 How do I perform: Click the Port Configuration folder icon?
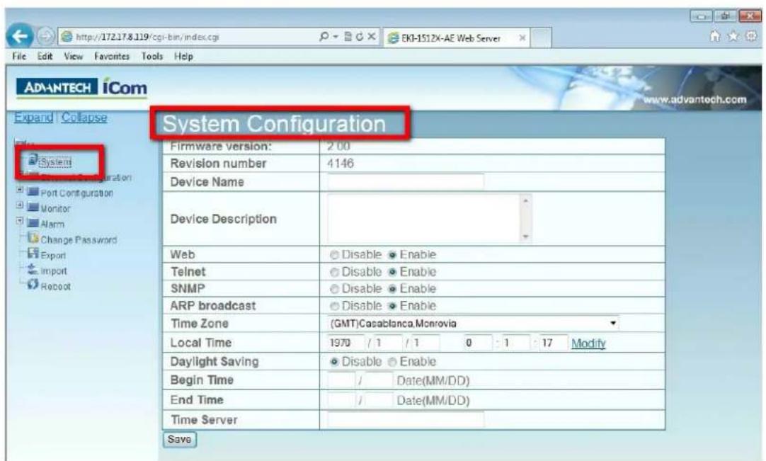click(x=33, y=192)
